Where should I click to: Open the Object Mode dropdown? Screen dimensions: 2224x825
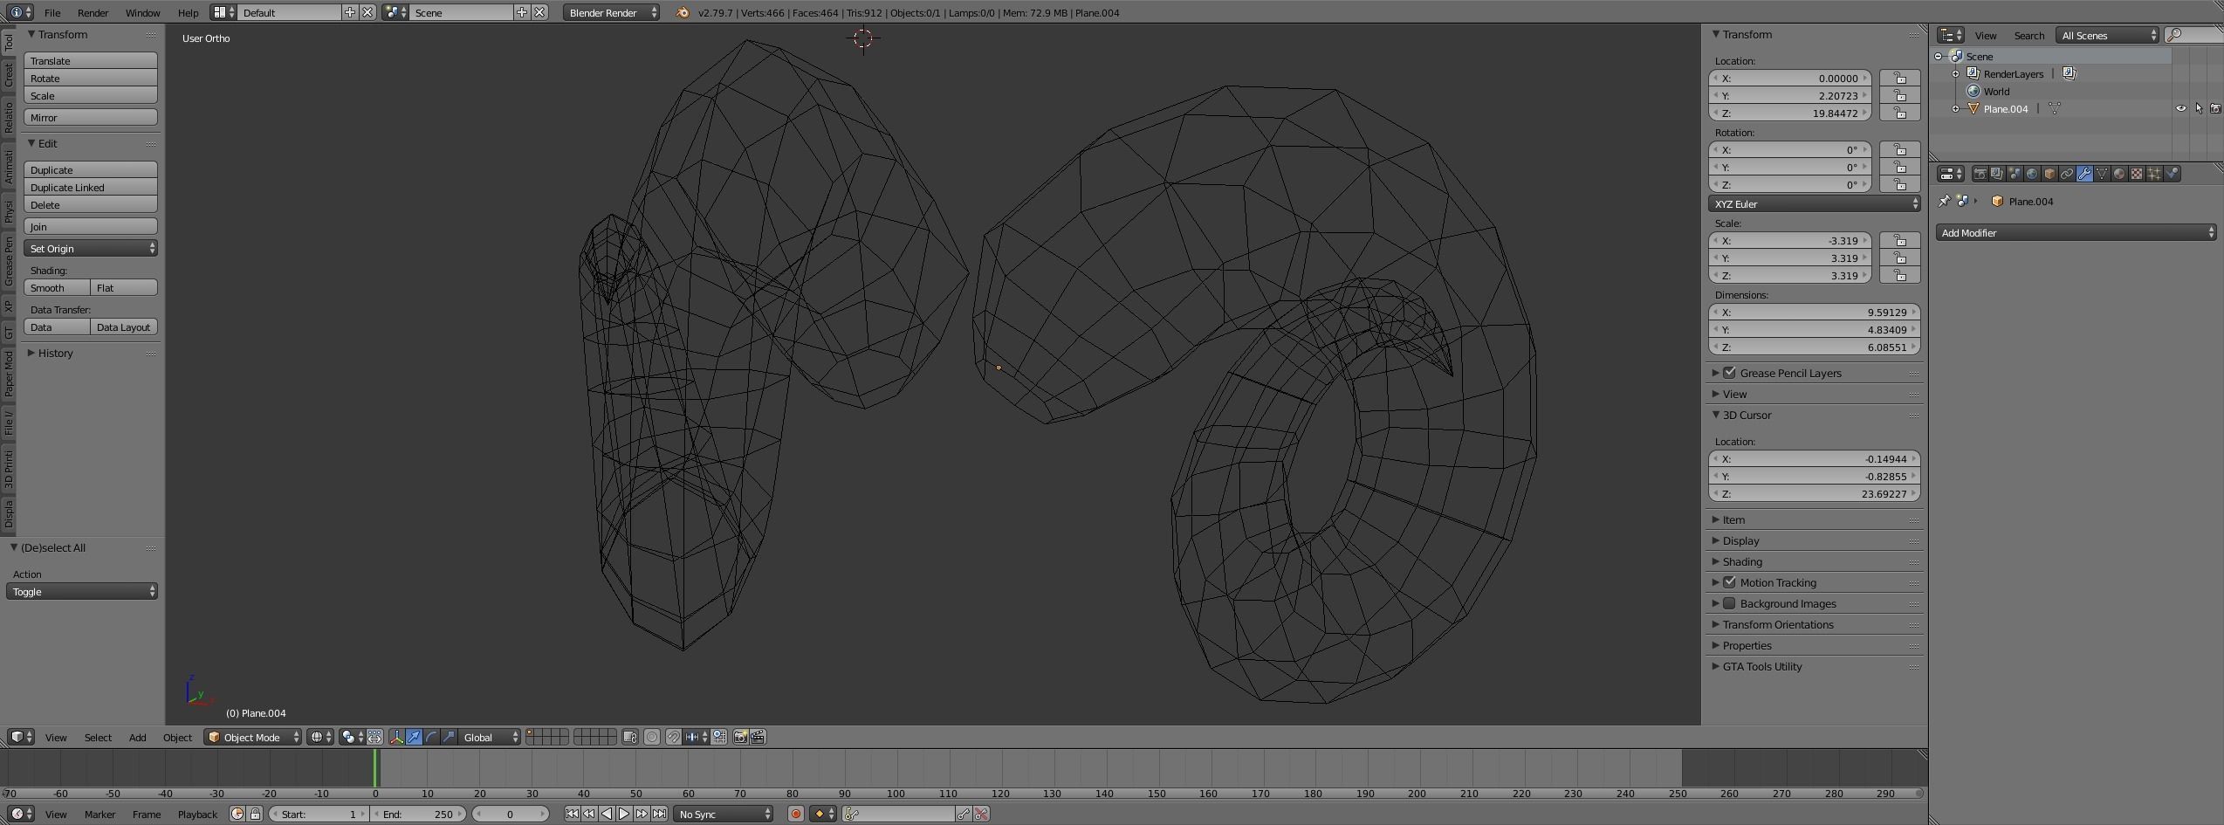(253, 738)
